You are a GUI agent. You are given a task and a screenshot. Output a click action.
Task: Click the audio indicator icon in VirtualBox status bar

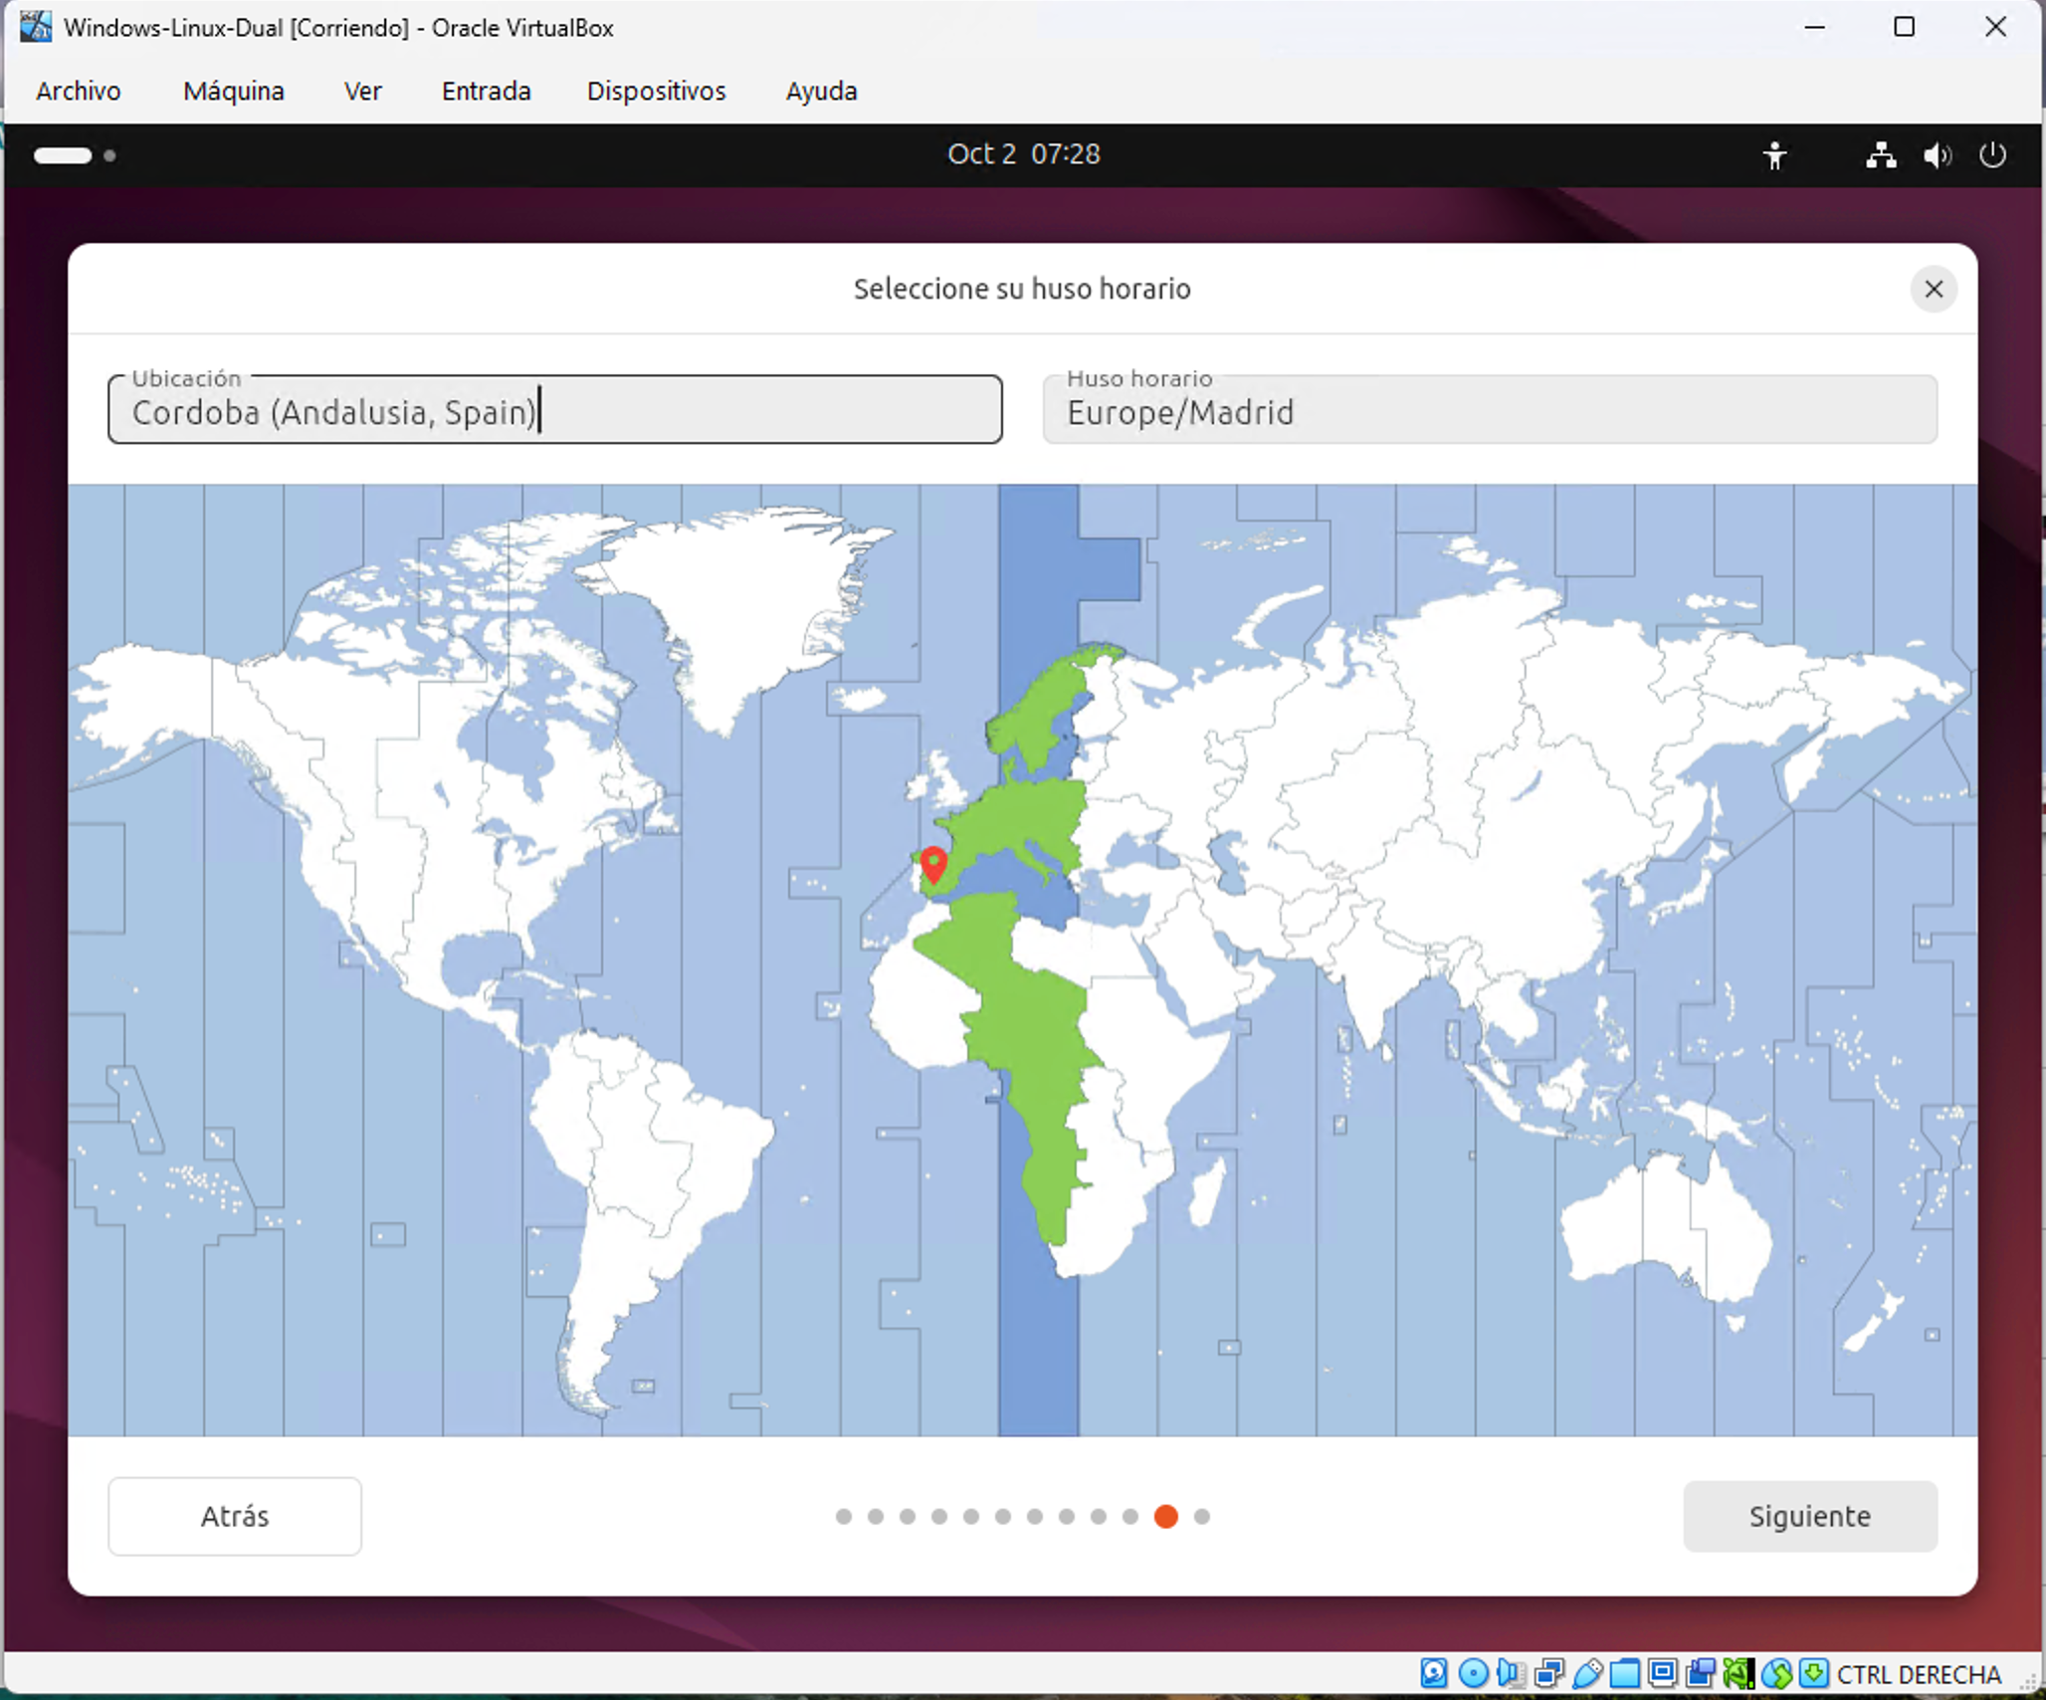1511,1673
